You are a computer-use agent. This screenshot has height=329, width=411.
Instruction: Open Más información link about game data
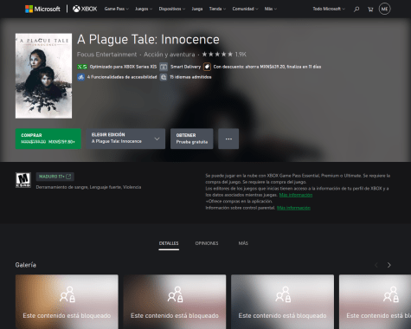point(296,195)
